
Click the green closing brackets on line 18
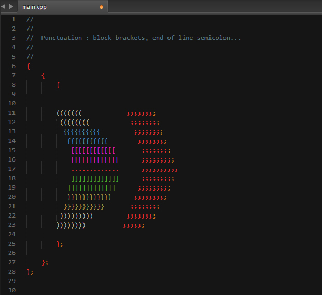(x=95, y=179)
